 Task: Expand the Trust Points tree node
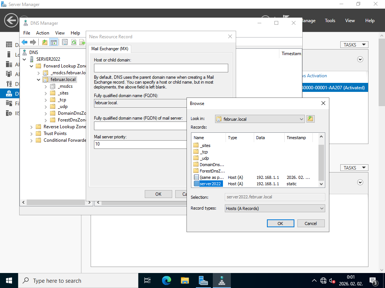32,133
